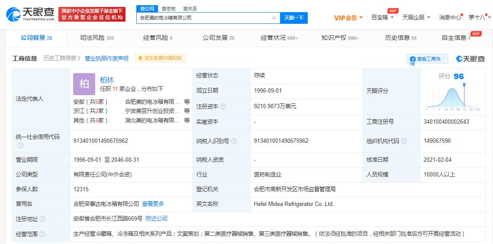The width and height of the screenshot is (493, 244).
Task: Click 营业期限 value 1996-09-01 至 2046-08-31
Action: click(106, 160)
